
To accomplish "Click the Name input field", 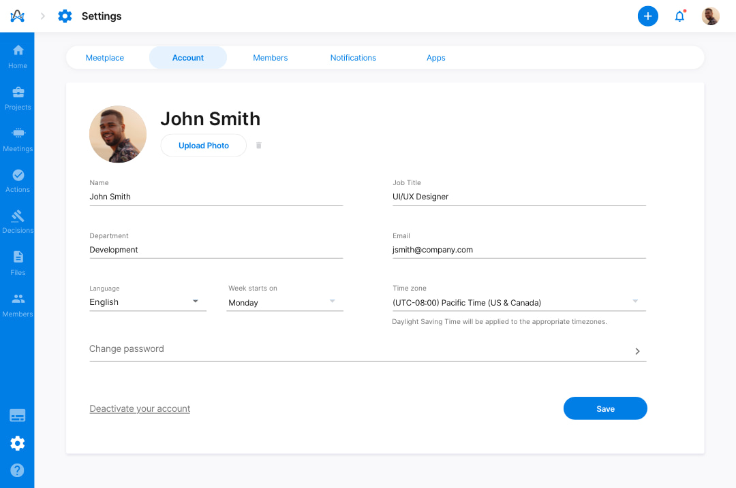I will pyautogui.click(x=216, y=197).
